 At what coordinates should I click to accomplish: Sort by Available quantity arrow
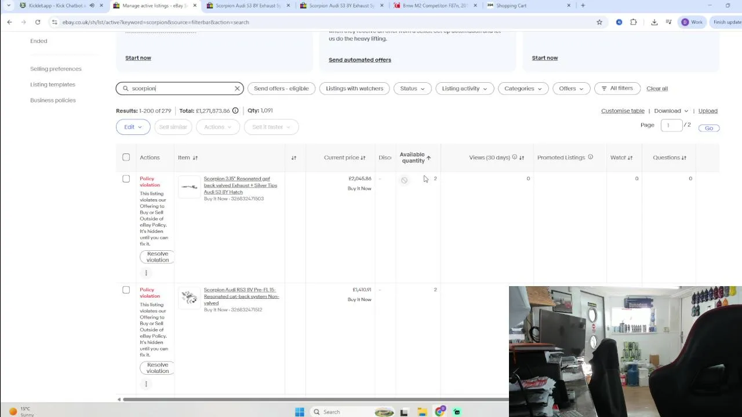pyautogui.click(x=428, y=158)
